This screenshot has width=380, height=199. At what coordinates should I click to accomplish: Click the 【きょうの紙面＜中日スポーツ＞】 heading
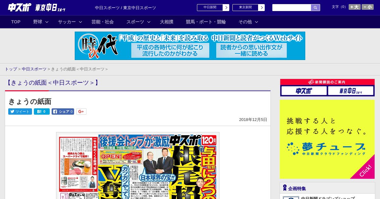(53, 83)
